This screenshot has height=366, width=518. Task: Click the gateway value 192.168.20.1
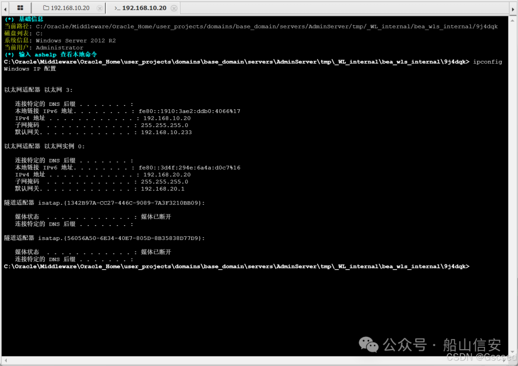click(x=163, y=189)
